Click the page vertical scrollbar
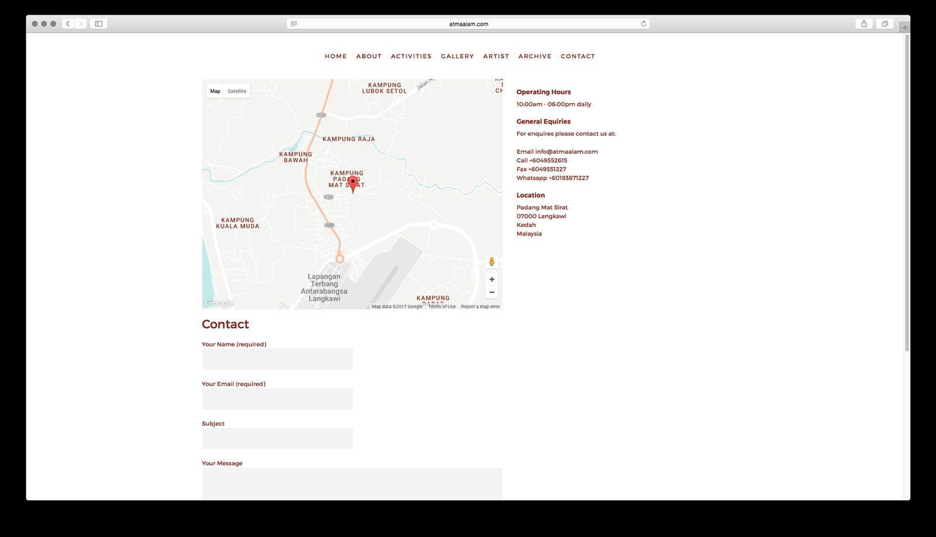The width and height of the screenshot is (936, 537). pos(907,193)
